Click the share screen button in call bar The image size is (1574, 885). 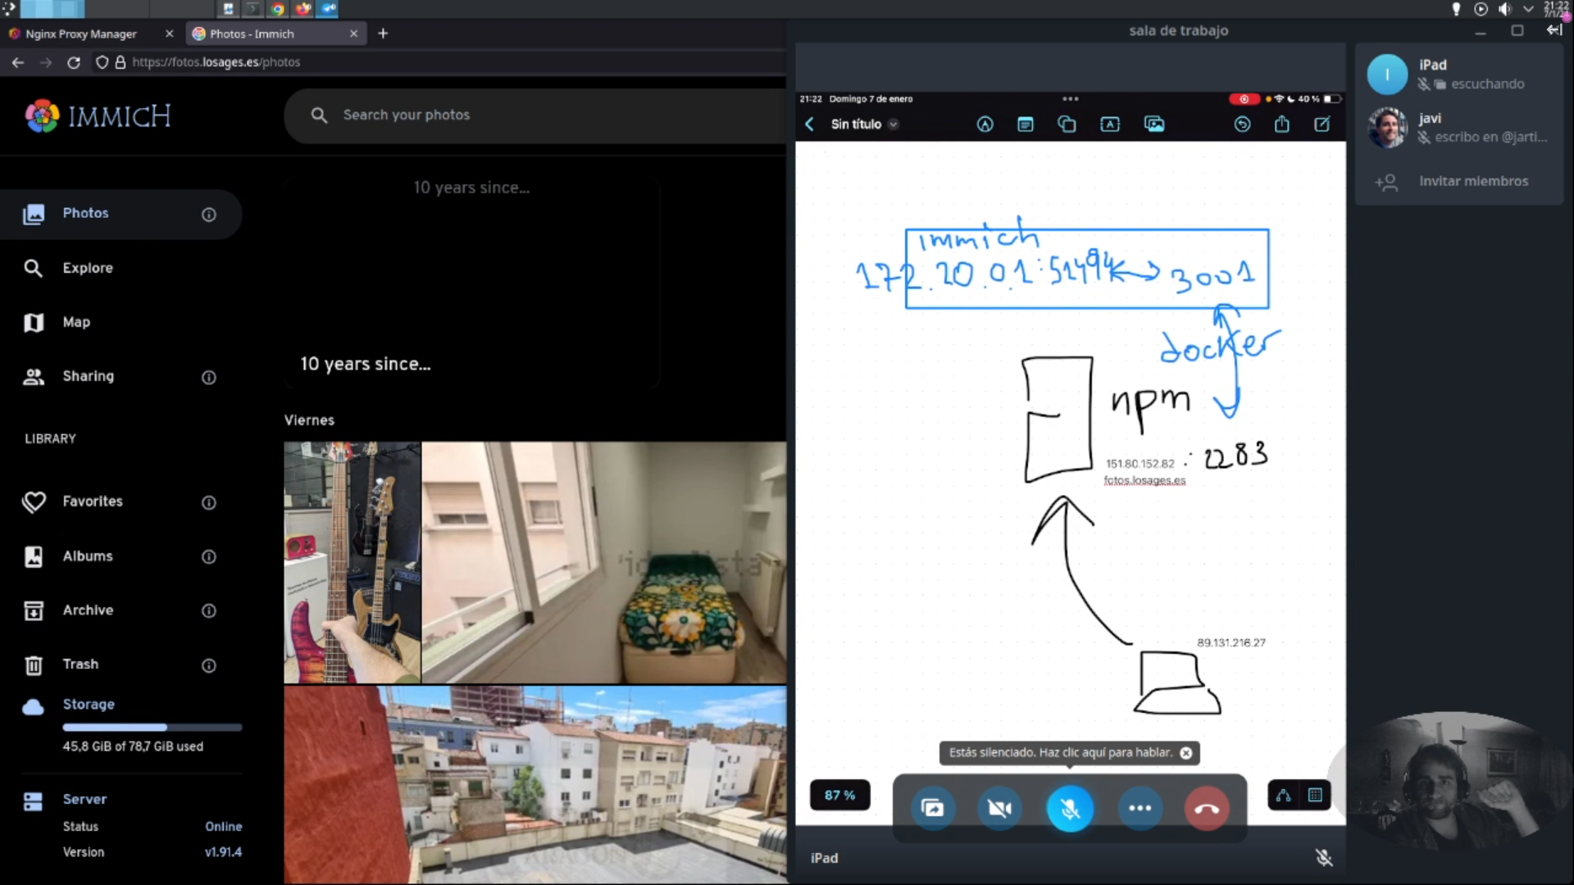pyautogui.click(x=932, y=809)
